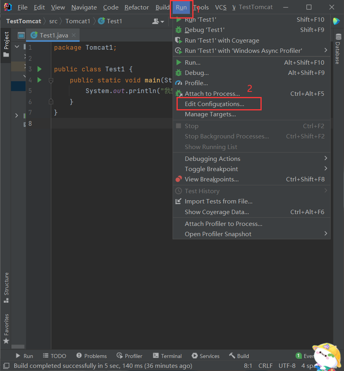This screenshot has height=371, width=344.
Task: Expand the Debugging Actions submenu
Action: tap(325, 158)
